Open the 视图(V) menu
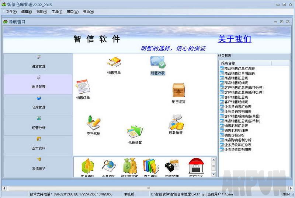Viewport: 295px width, 198px height. pyautogui.click(x=42, y=12)
